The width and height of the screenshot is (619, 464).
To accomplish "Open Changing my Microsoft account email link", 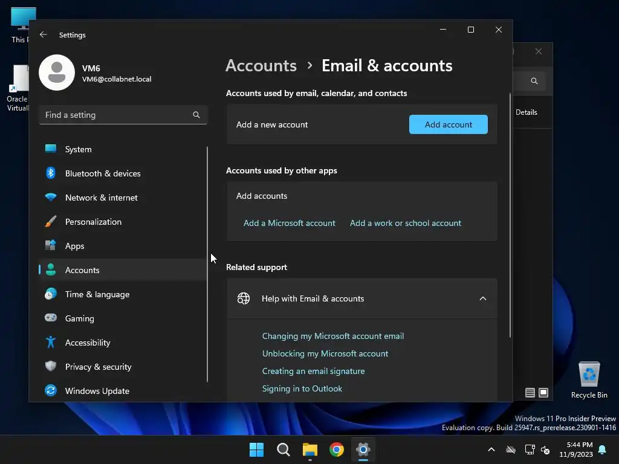I will 333,336.
